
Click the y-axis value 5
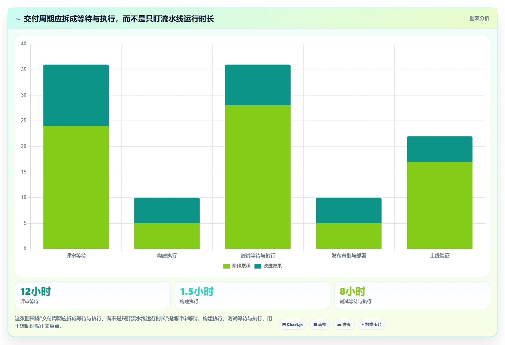25,223
